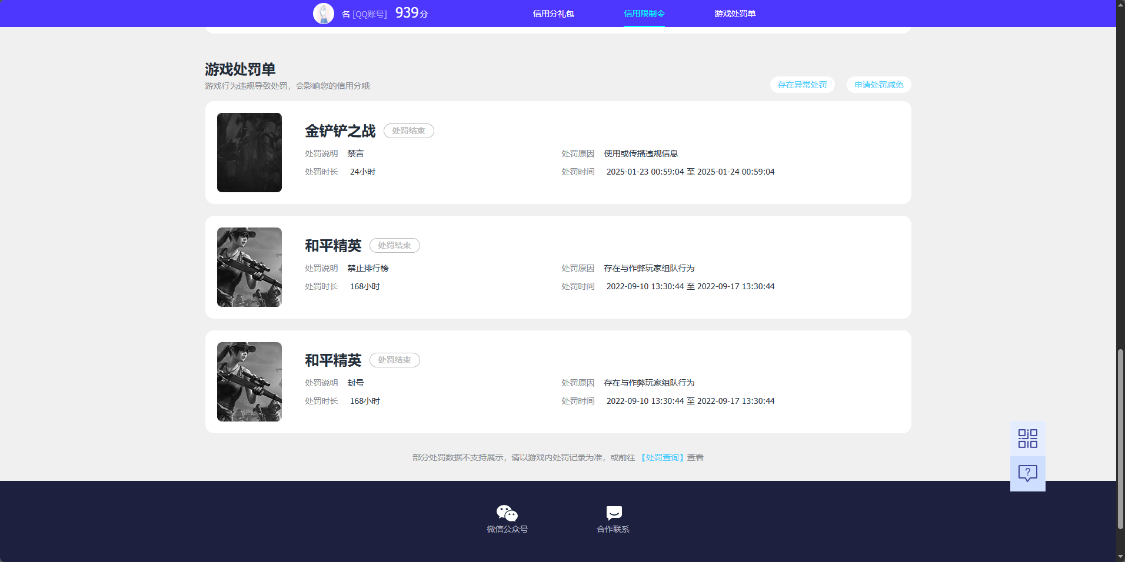Click 申请处罚减免 button
Screen dimensions: 1125x562
[878, 85]
